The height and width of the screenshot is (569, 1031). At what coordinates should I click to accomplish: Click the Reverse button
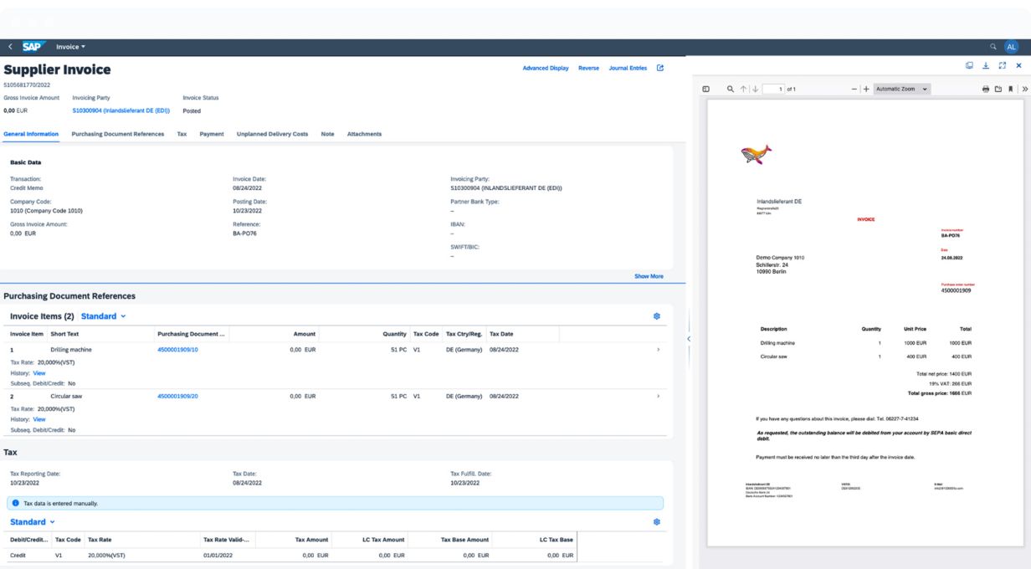pyautogui.click(x=588, y=68)
